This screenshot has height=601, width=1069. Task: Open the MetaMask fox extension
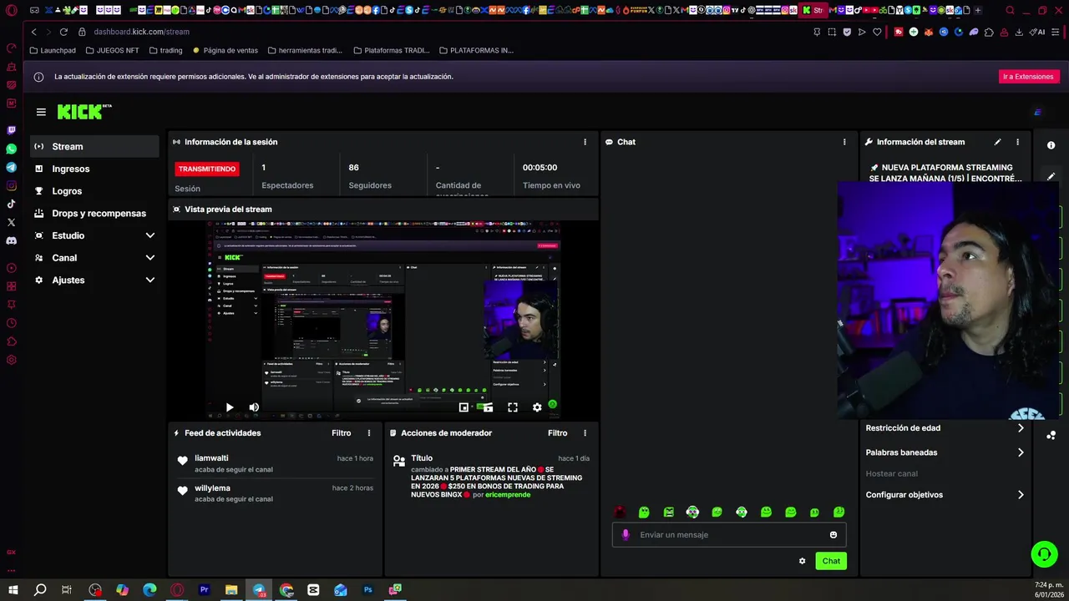928,32
